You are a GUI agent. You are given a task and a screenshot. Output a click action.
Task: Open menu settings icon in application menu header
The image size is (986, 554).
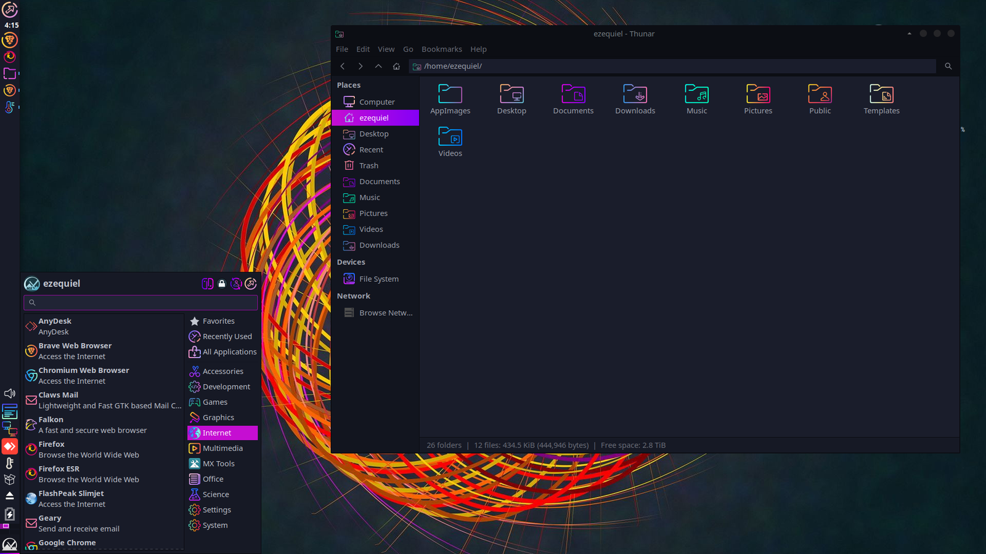[x=208, y=283]
